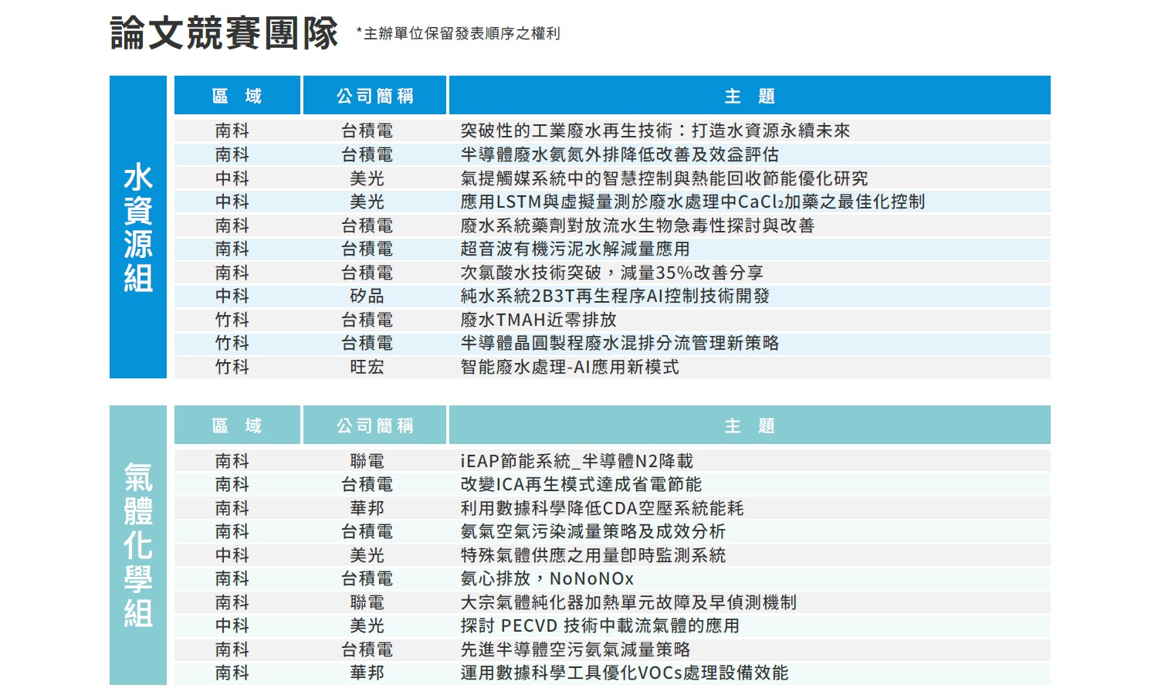Select 公司簡稱 header in the 水資源組 table
This screenshot has width=1158, height=695.
pos(375,96)
